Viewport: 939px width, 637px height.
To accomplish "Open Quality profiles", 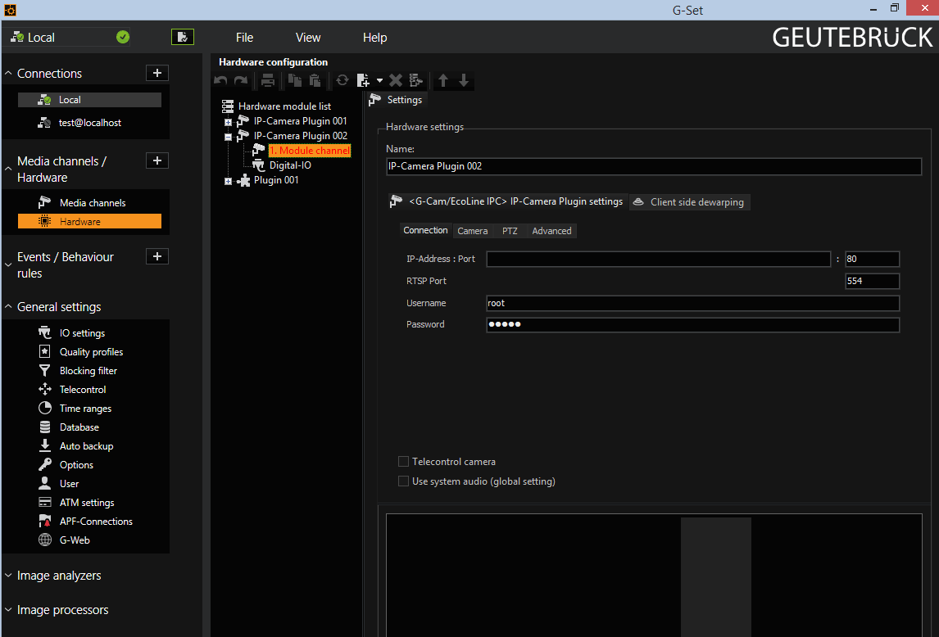I will (x=91, y=352).
